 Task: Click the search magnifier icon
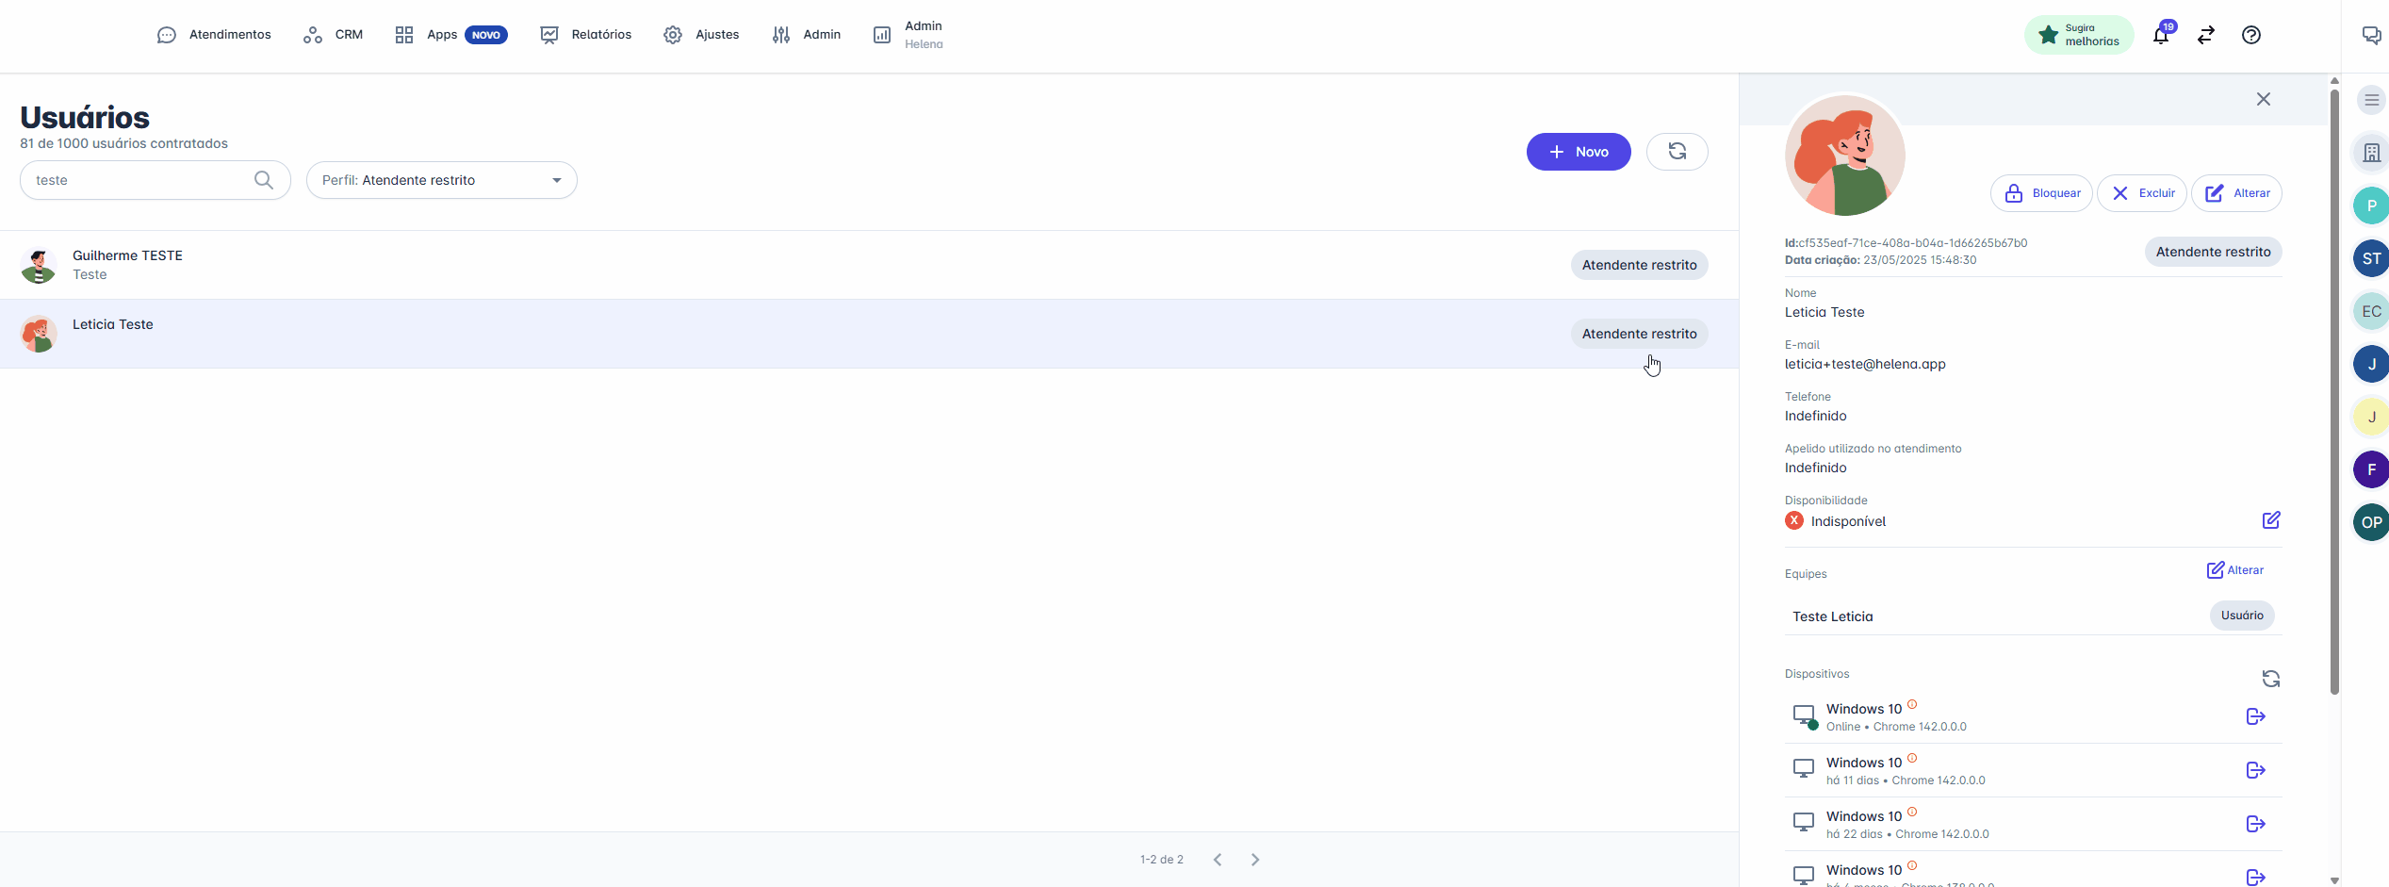tap(264, 180)
